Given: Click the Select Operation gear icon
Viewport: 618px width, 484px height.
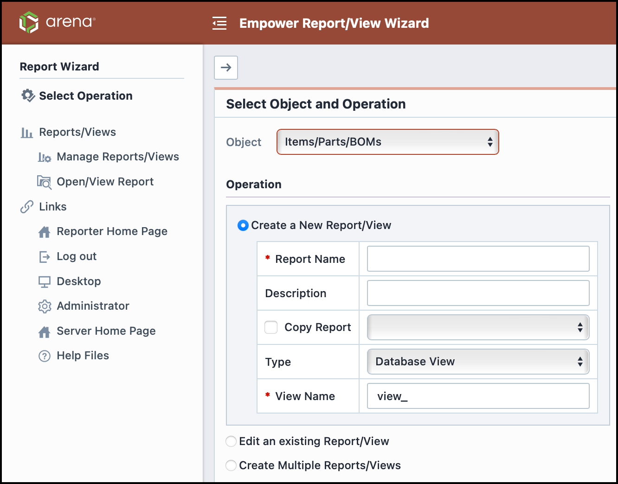Looking at the screenshot, I should pyautogui.click(x=28, y=96).
